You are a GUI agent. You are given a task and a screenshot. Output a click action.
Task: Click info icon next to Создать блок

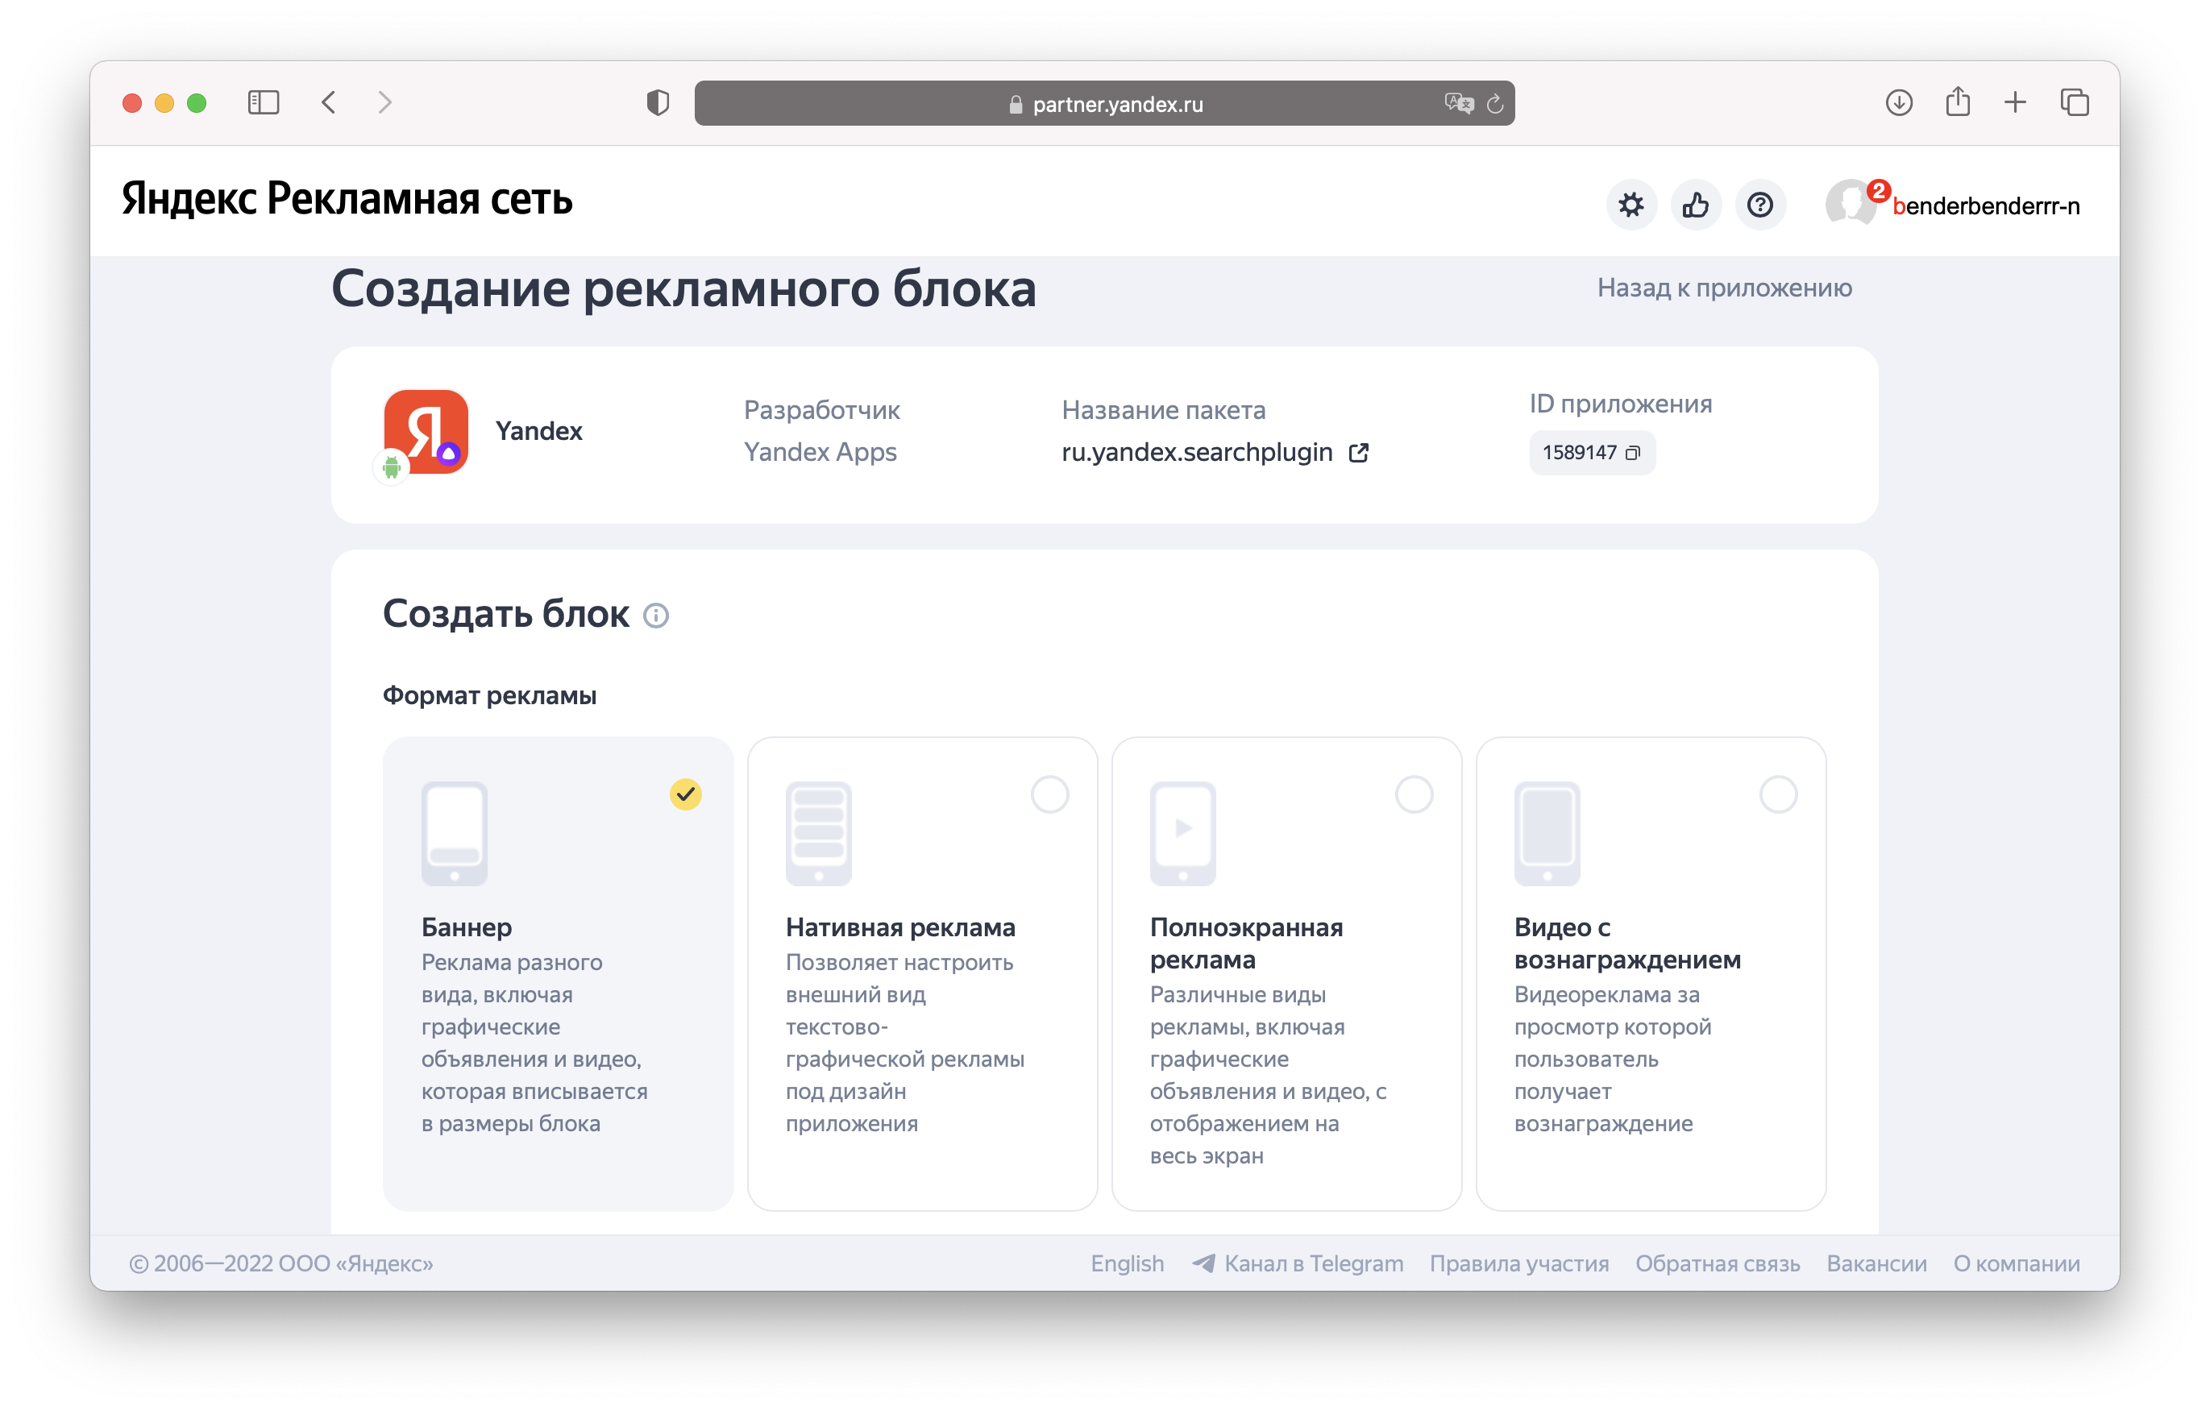pos(655,615)
